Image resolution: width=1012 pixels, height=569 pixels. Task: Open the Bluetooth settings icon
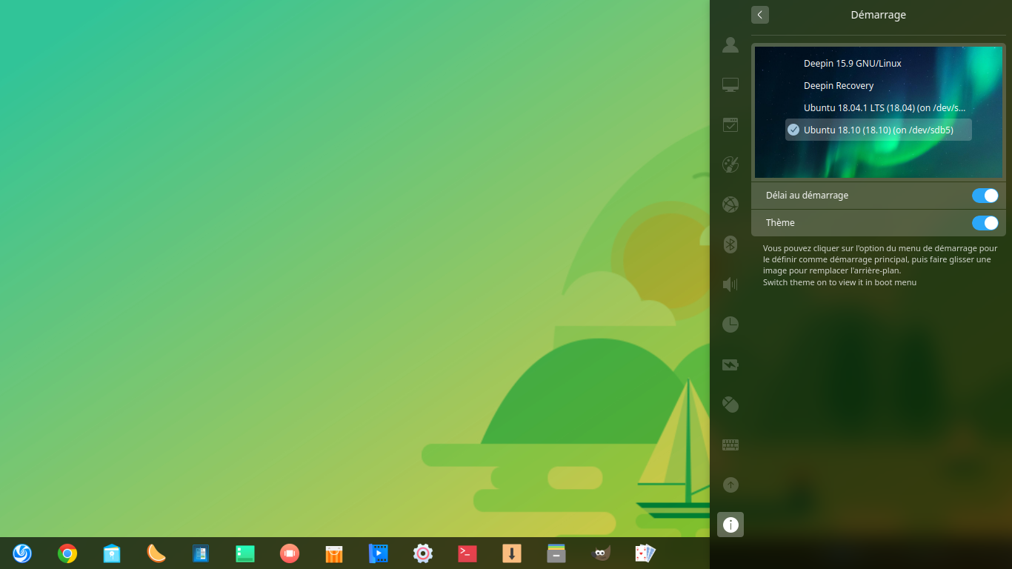[x=730, y=244]
